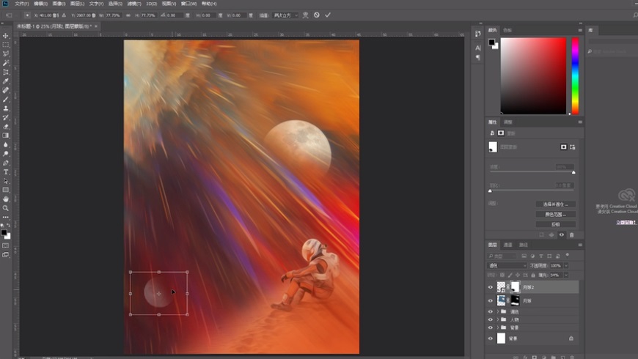The image size is (638, 359).
Task: Open the 图层 menu
Action: tap(77, 4)
